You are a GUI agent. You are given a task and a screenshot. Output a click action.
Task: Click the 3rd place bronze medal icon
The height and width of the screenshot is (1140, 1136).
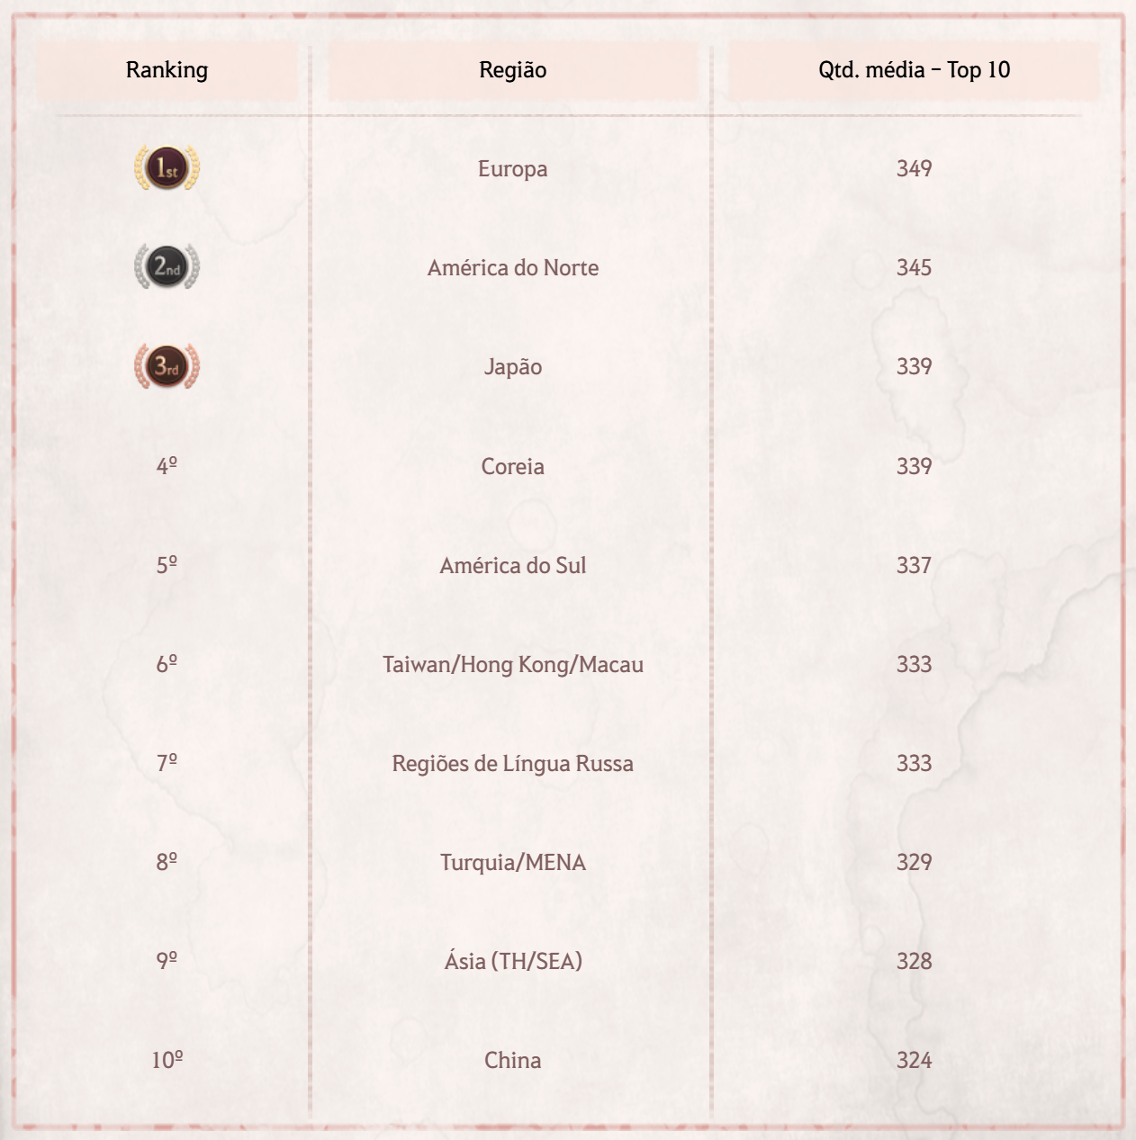pos(167,366)
